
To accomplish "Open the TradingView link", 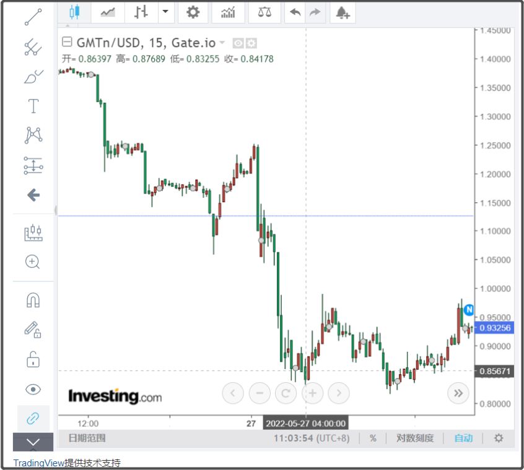I will [39, 463].
